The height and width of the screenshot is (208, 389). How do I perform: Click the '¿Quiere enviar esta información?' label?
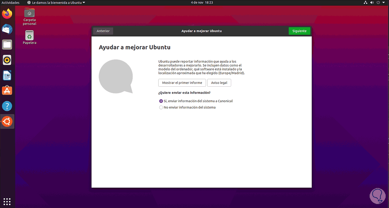click(x=184, y=93)
